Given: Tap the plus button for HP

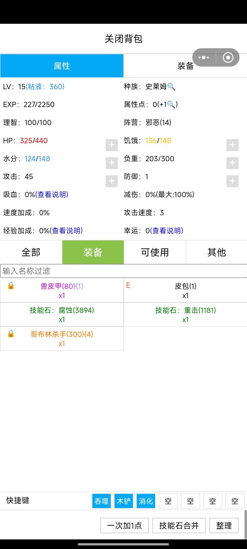Looking at the screenshot, I should [111, 145].
